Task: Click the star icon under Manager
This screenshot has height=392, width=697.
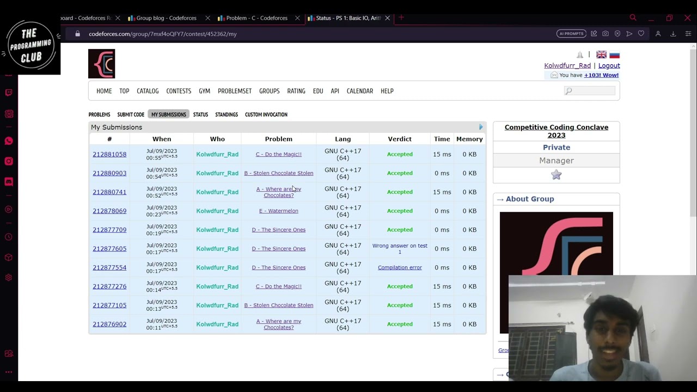Action: coord(556,175)
